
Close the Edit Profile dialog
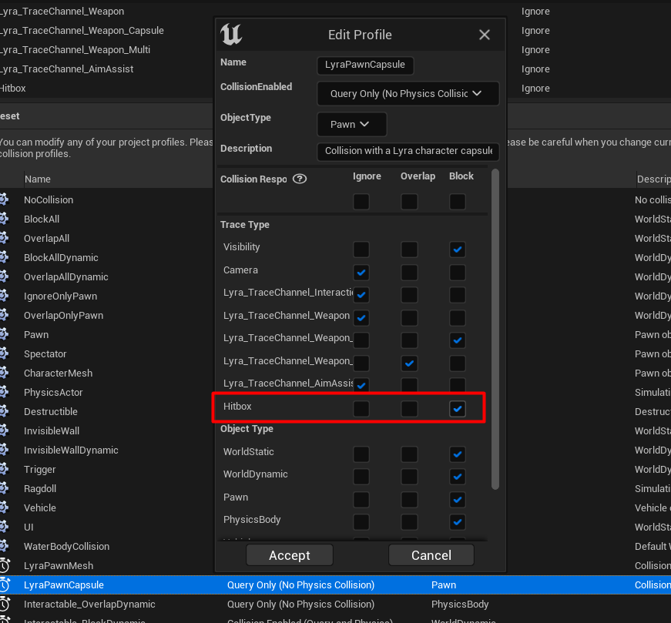click(484, 35)
